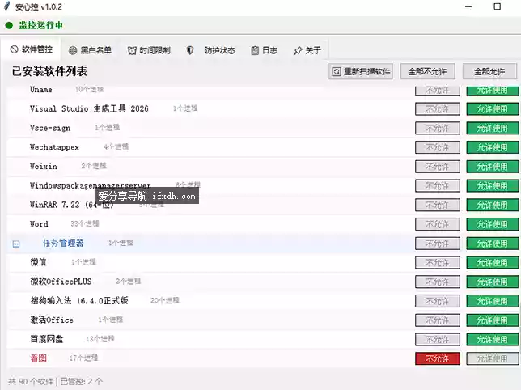Allow 微软OfficePLUS with 允许使用
The height and width of the screenshot is (390, 521).
(493, 282)
